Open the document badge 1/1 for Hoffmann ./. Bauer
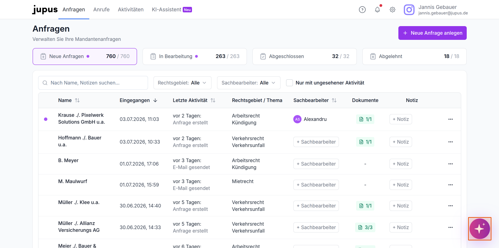 tap(365, 142)
